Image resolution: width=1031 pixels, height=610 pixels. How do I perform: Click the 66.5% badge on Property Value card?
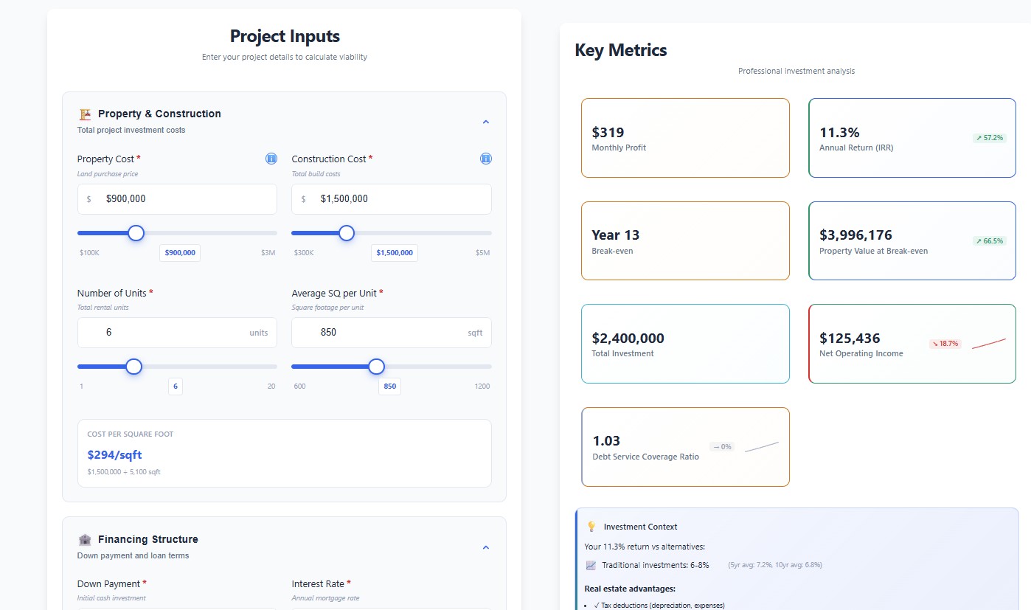pos(989,240)
